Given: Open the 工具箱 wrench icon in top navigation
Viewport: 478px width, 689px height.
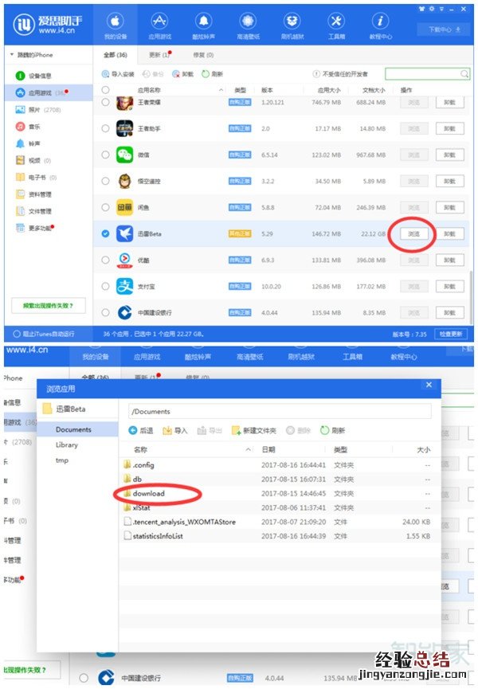Looking at the screenshot, I should pyautogui.click(x=336, y=21).
